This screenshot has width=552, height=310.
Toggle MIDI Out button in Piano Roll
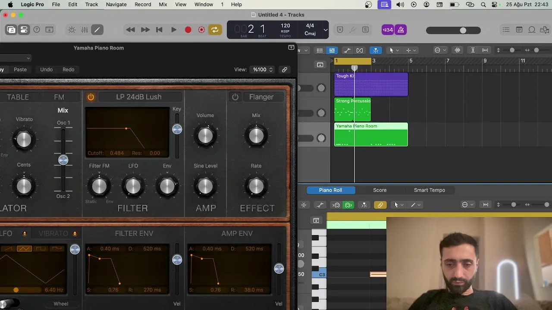(348, 205)
